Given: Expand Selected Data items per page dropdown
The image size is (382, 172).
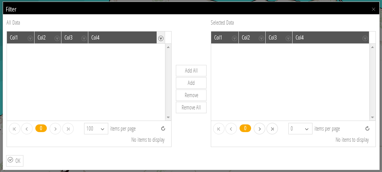Looking at the screenshot, I should coord(300,129).
